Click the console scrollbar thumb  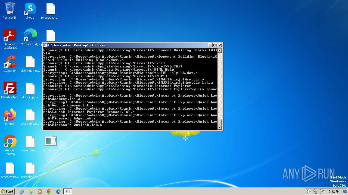coord(220,122)
